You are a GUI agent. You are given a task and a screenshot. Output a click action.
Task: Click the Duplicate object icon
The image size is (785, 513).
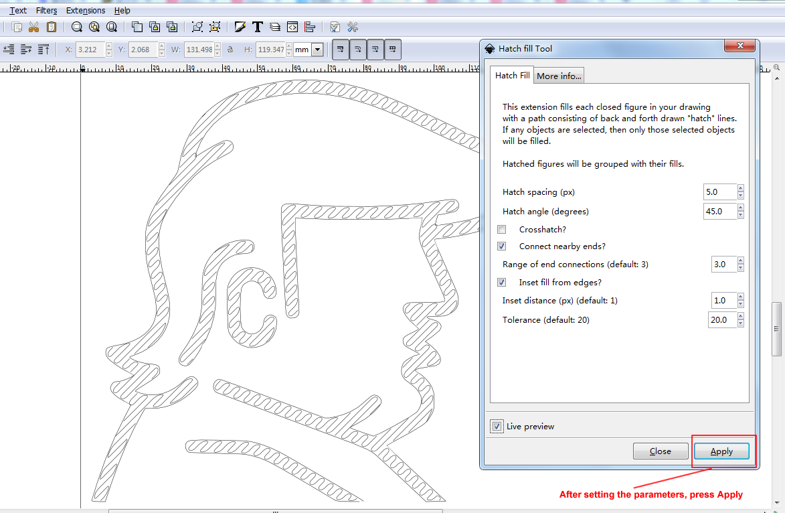tap(137, 27)
